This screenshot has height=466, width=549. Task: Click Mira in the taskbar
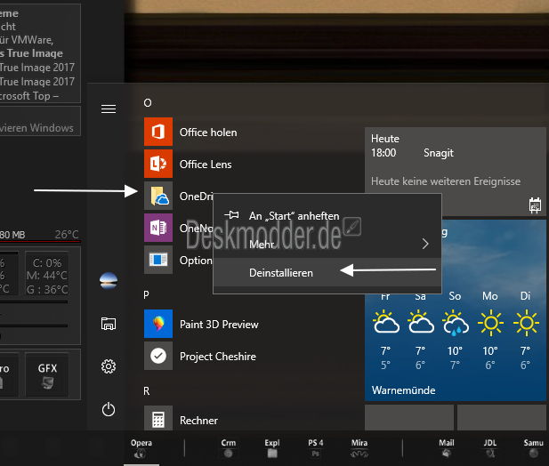359,448
